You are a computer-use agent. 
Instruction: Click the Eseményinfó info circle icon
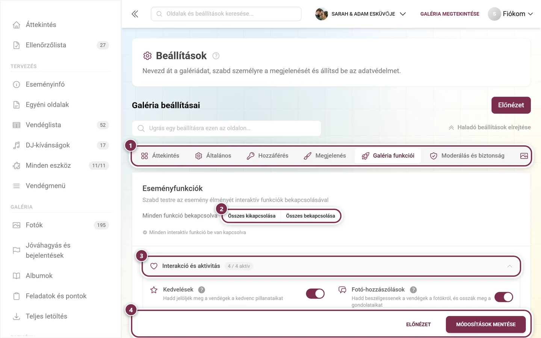click(x=17, y=84)
